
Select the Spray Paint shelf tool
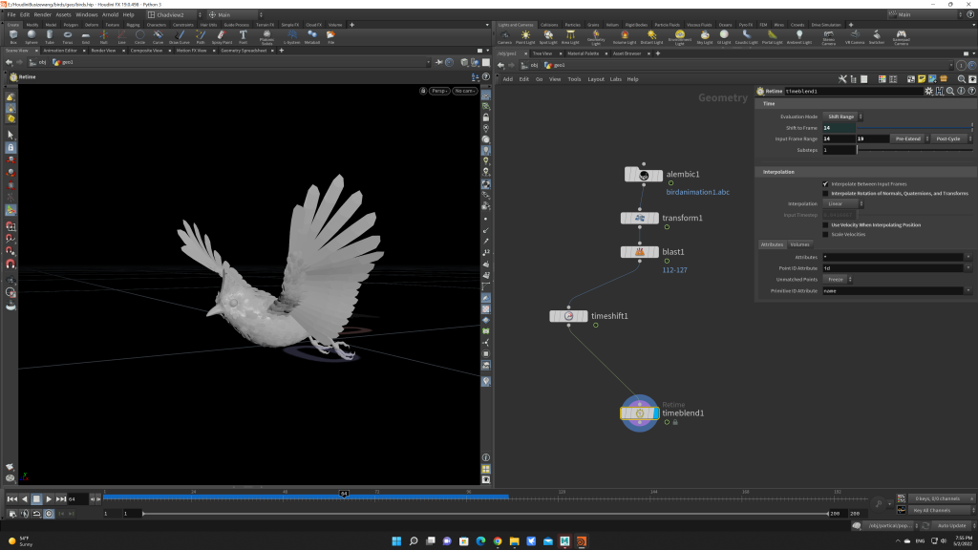(221, 36)
